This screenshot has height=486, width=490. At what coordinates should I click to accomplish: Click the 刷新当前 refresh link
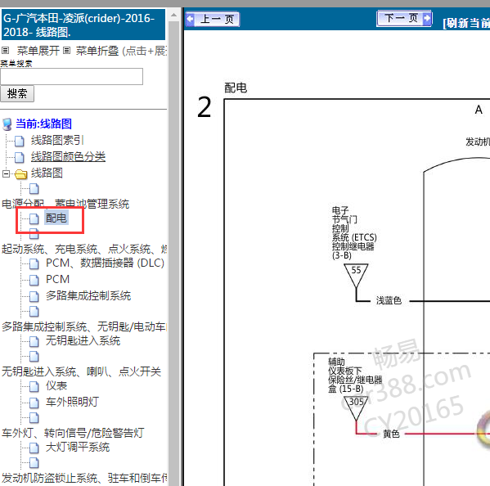point(467,23)
